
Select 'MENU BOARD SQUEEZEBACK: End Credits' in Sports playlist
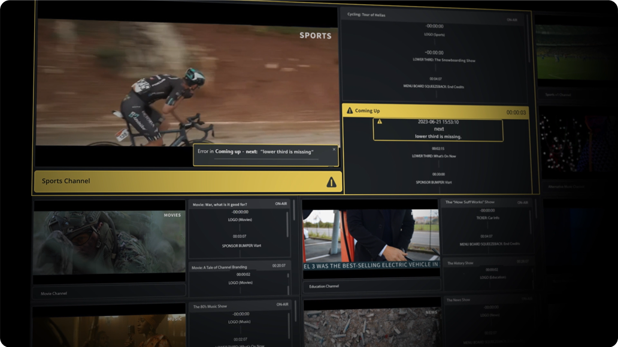434,86
